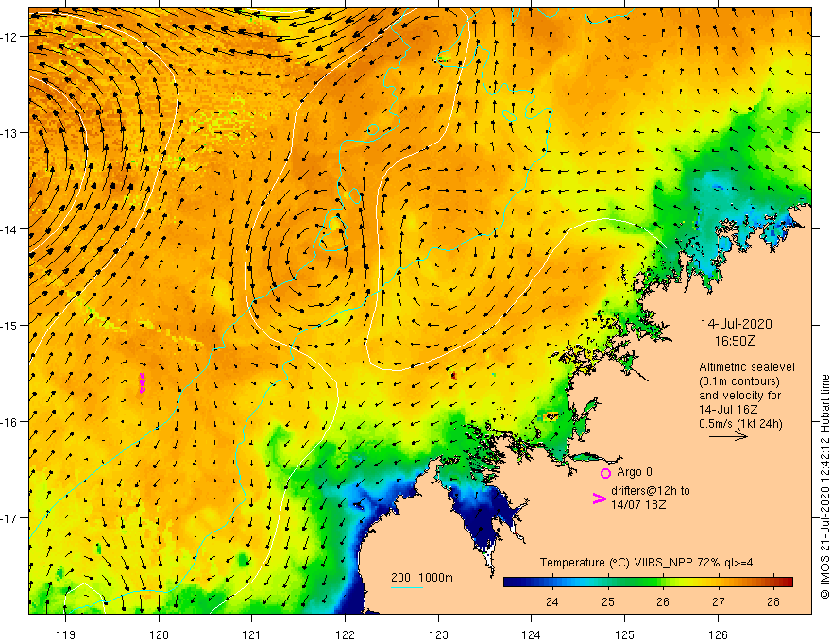The height and width of the screenshot is (642, 831).
Task: Click the 0.5m/s velocity scale arrow
Action: tap(728, 436)
